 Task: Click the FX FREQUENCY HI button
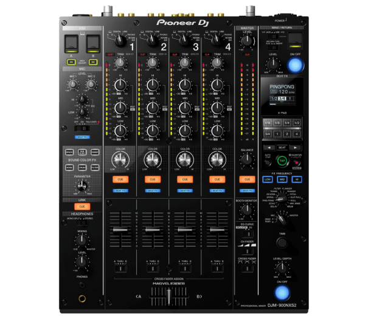point(297,179)
